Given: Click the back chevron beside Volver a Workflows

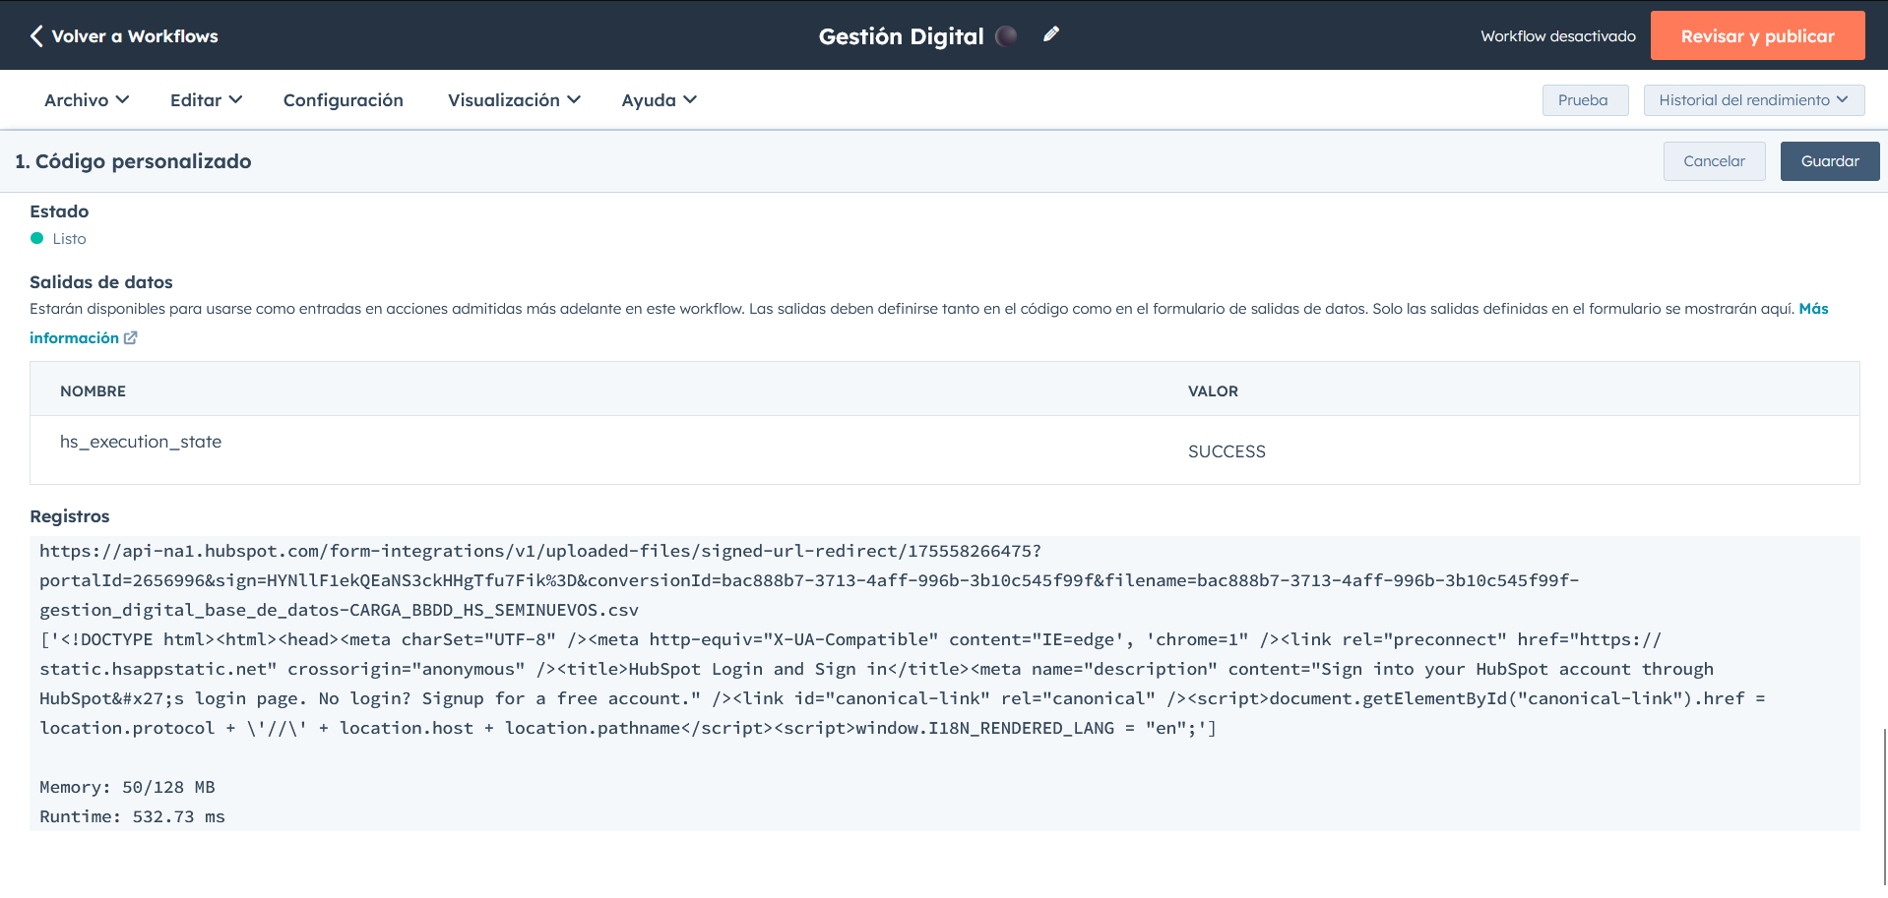Looking at the screenshot, I should pyautogui.click(x=35, y=35).
